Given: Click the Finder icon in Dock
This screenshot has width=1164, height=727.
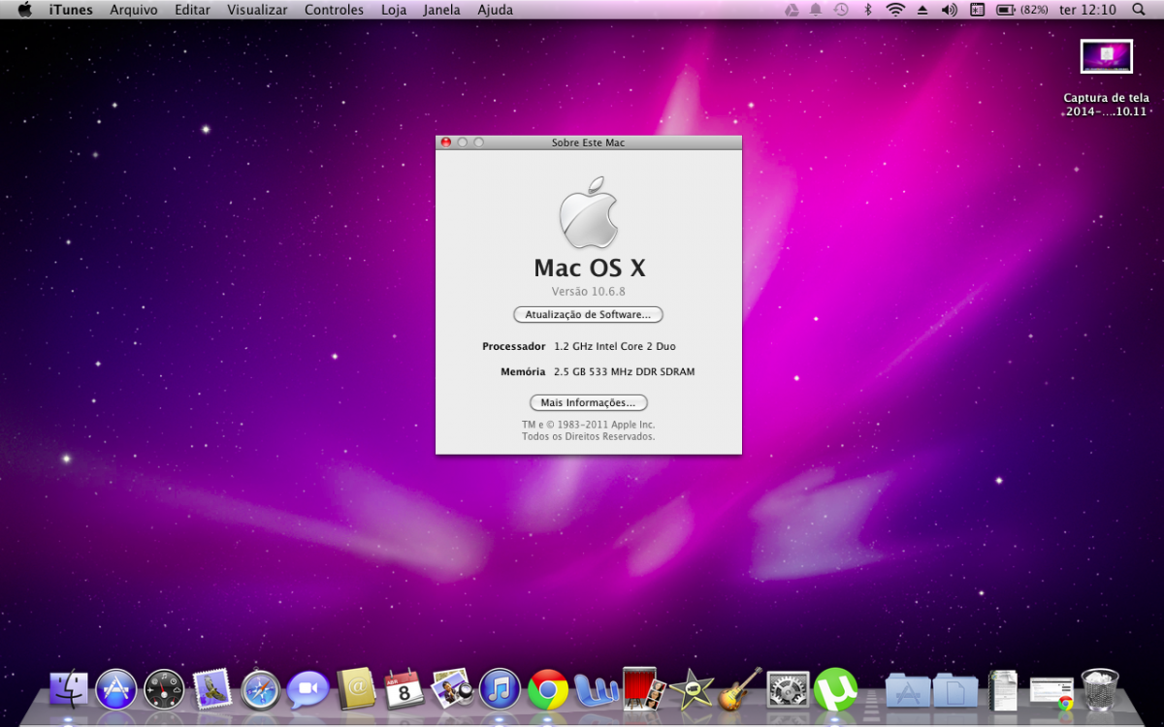Looking at the screenshot, I should click(x=69, y=689).
